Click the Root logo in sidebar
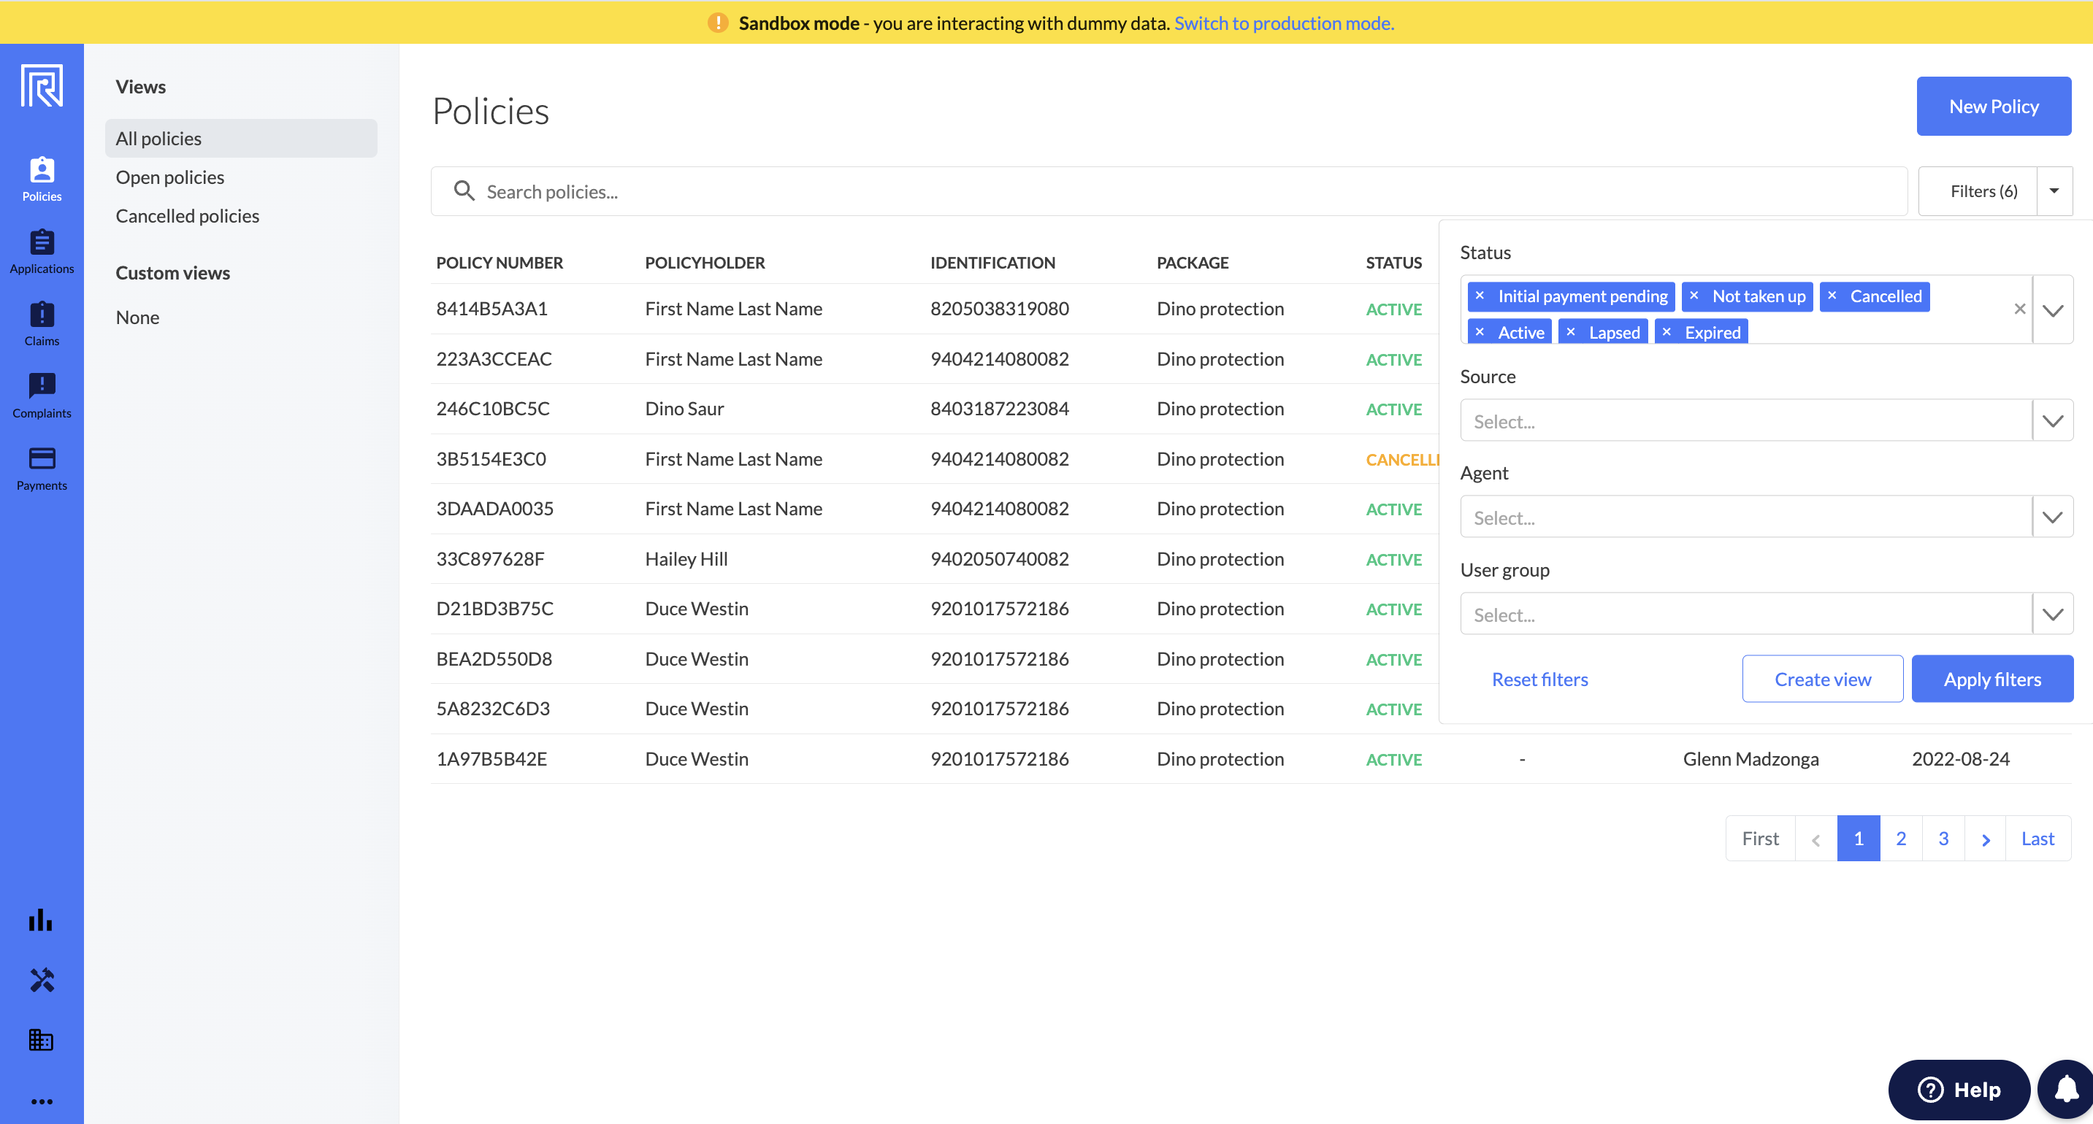 42,86
